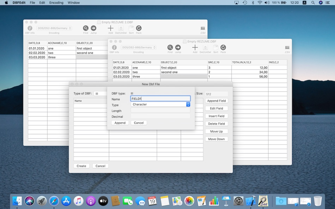
Task: Click the Find icon in REZUME 2.DBF window
Action: coord(85,28)
